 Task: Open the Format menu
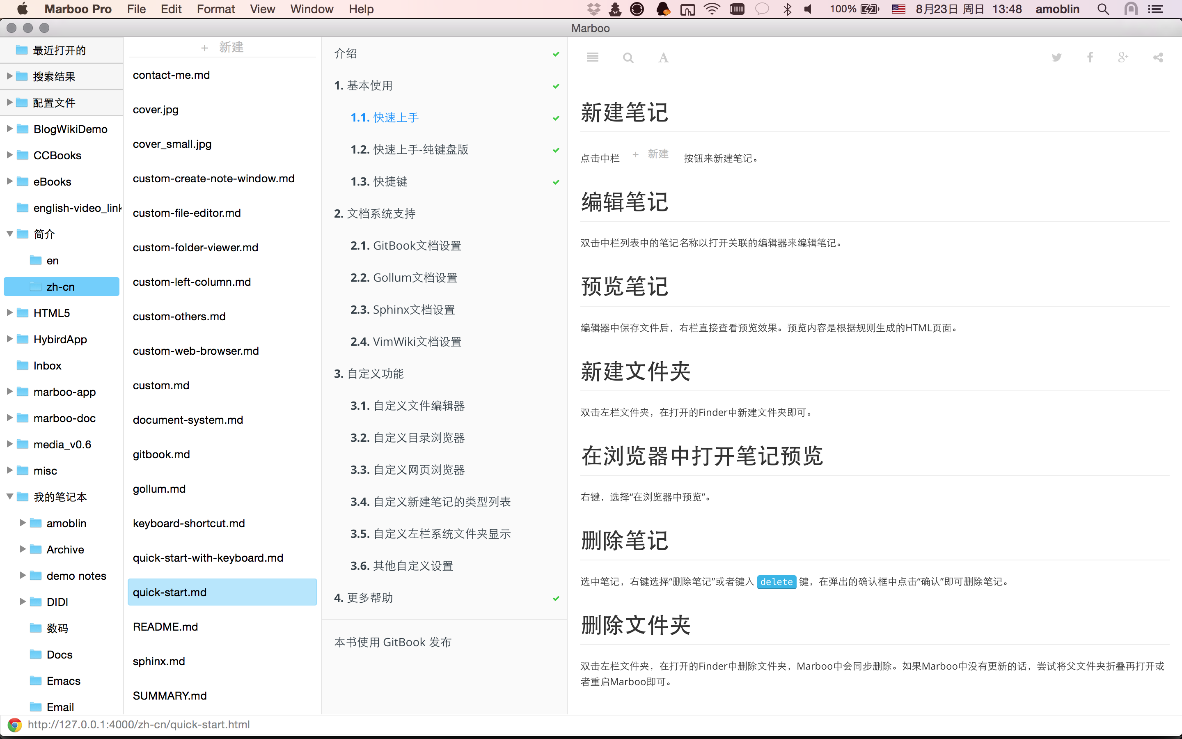215,9
